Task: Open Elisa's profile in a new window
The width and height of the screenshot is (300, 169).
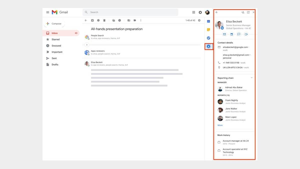Action: [248, 12]
